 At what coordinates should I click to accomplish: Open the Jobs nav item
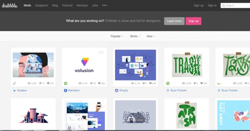[95, 6]
